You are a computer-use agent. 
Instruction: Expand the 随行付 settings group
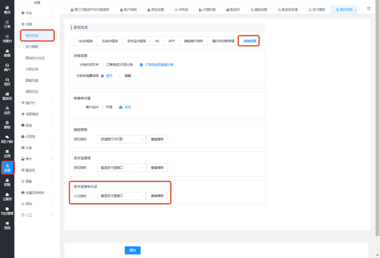[x=37, y=103]
